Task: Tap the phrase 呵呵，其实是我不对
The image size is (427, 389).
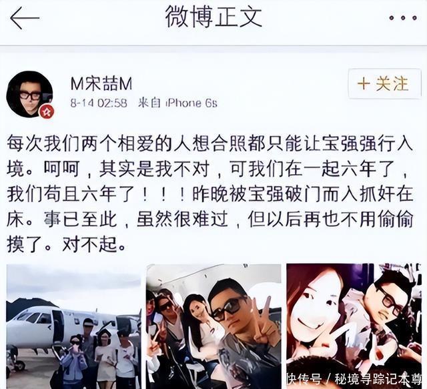Action: pos(127,169)
